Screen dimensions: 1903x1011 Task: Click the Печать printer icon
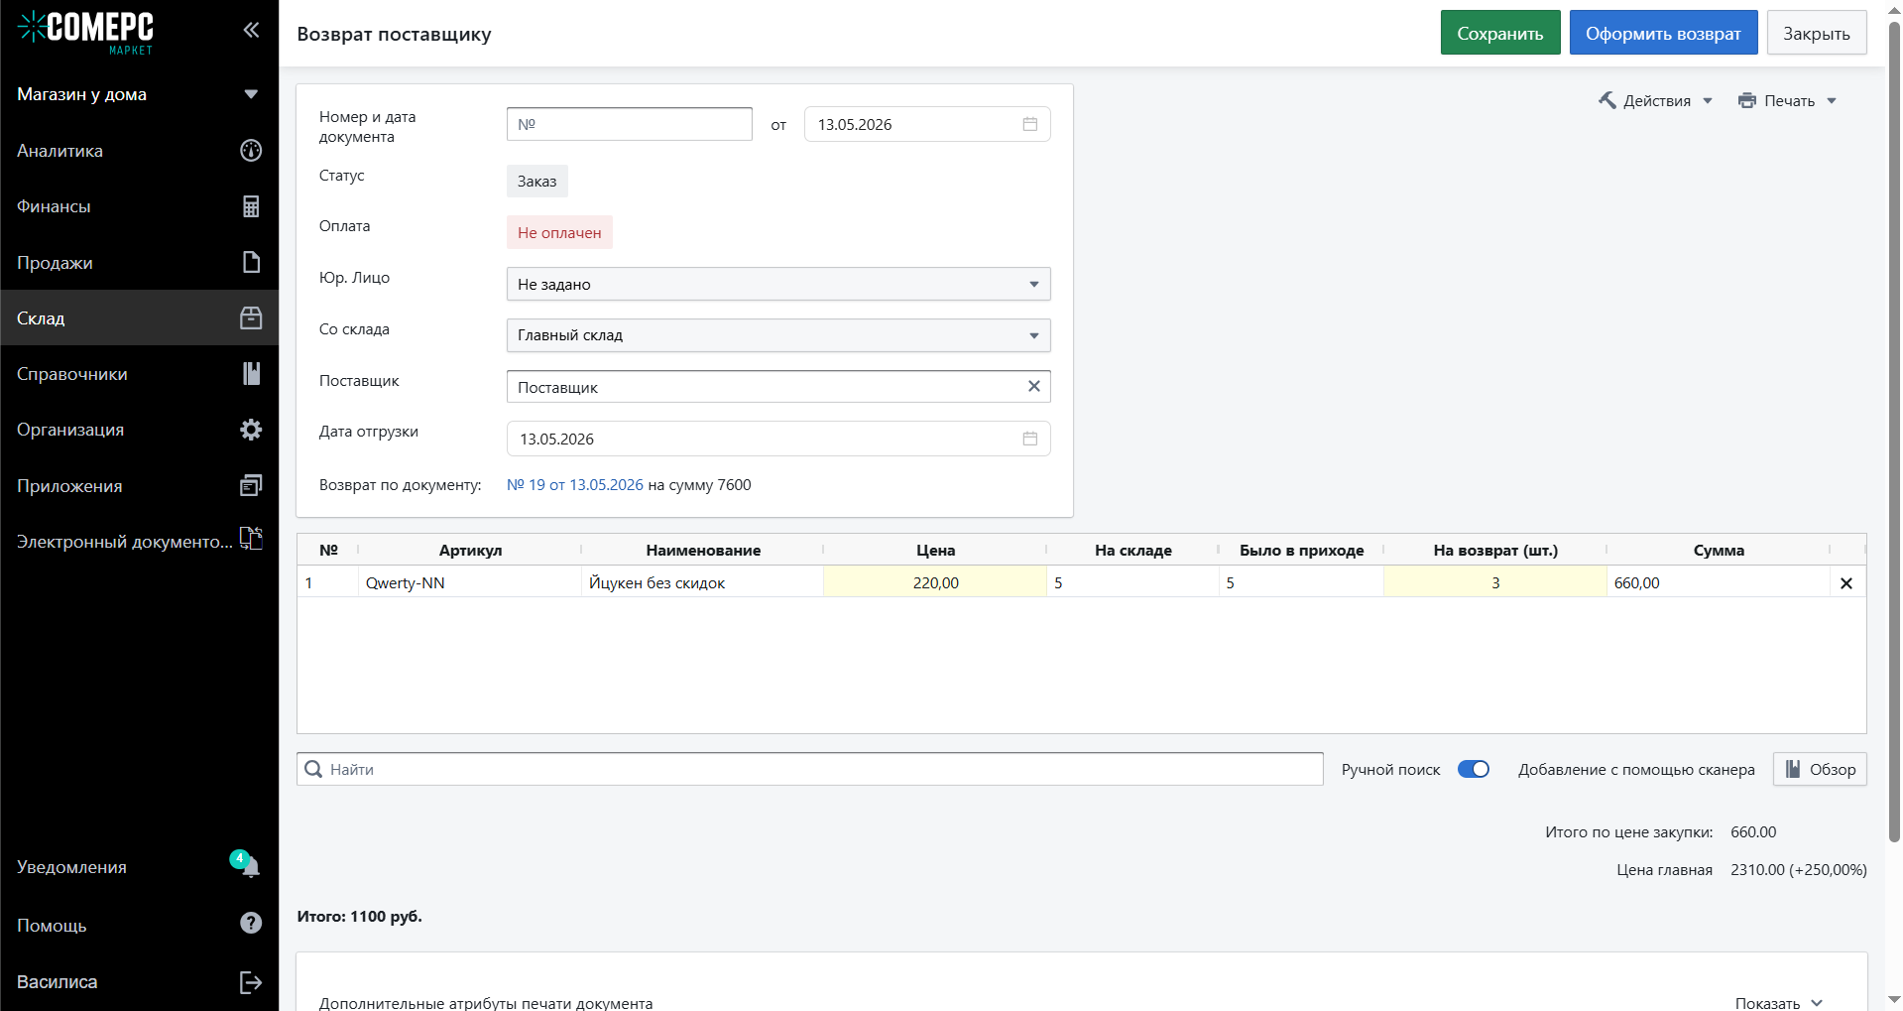1747,100
